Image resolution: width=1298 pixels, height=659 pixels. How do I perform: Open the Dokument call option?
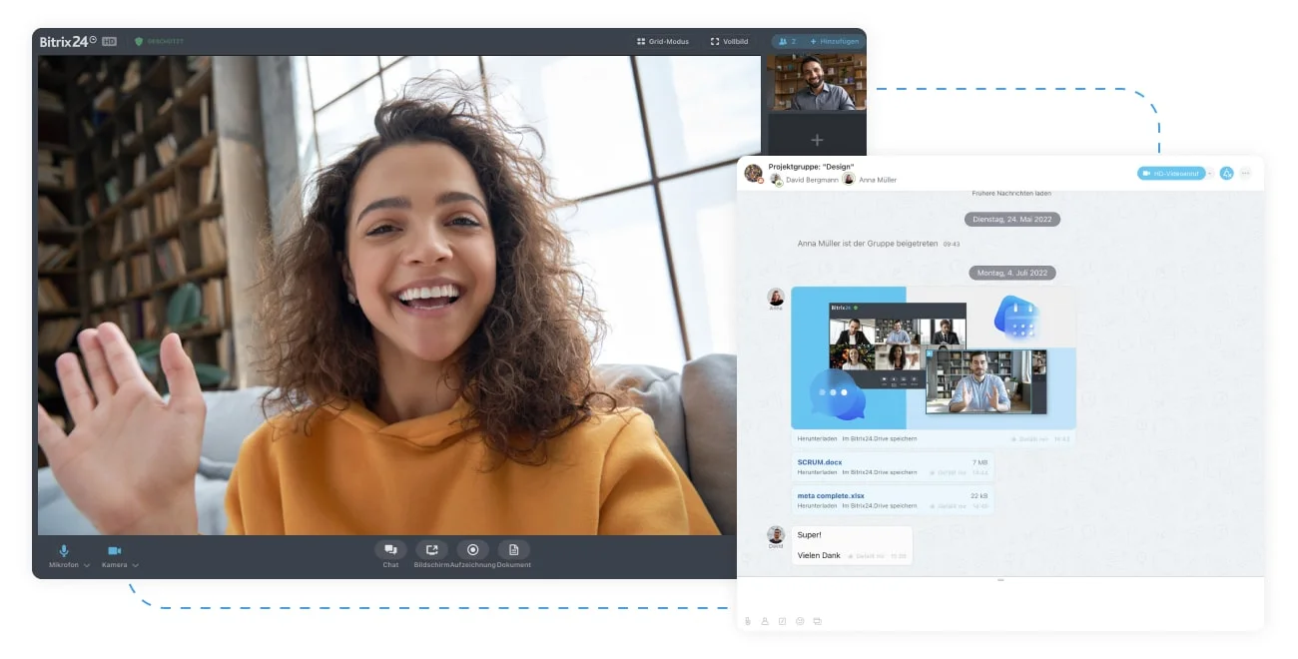coord(514,549)
